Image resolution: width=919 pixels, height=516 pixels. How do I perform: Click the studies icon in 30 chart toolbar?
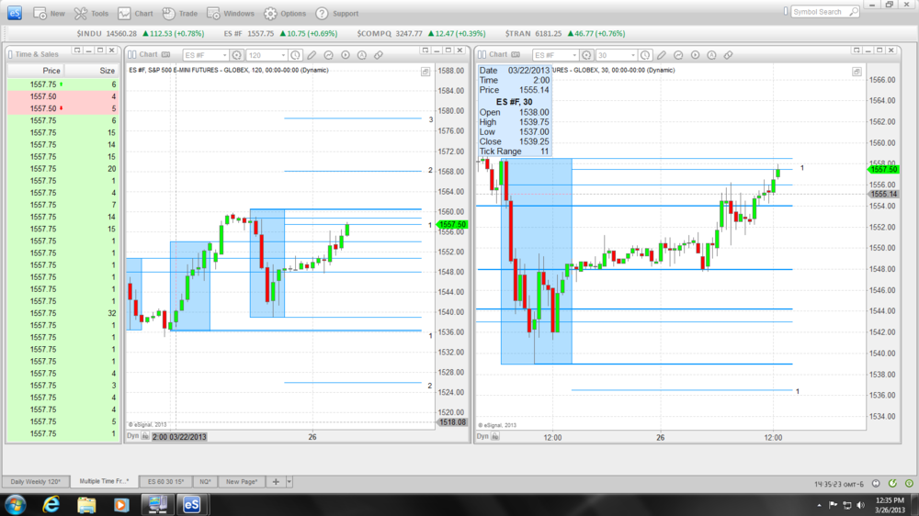click(679, 55)
